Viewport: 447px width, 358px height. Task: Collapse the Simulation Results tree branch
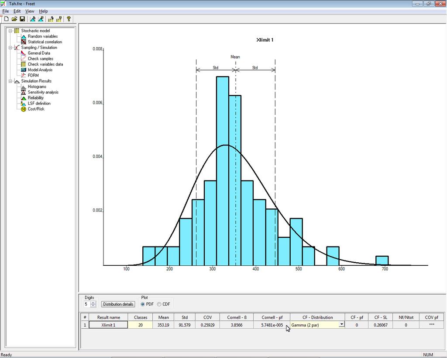10,81
